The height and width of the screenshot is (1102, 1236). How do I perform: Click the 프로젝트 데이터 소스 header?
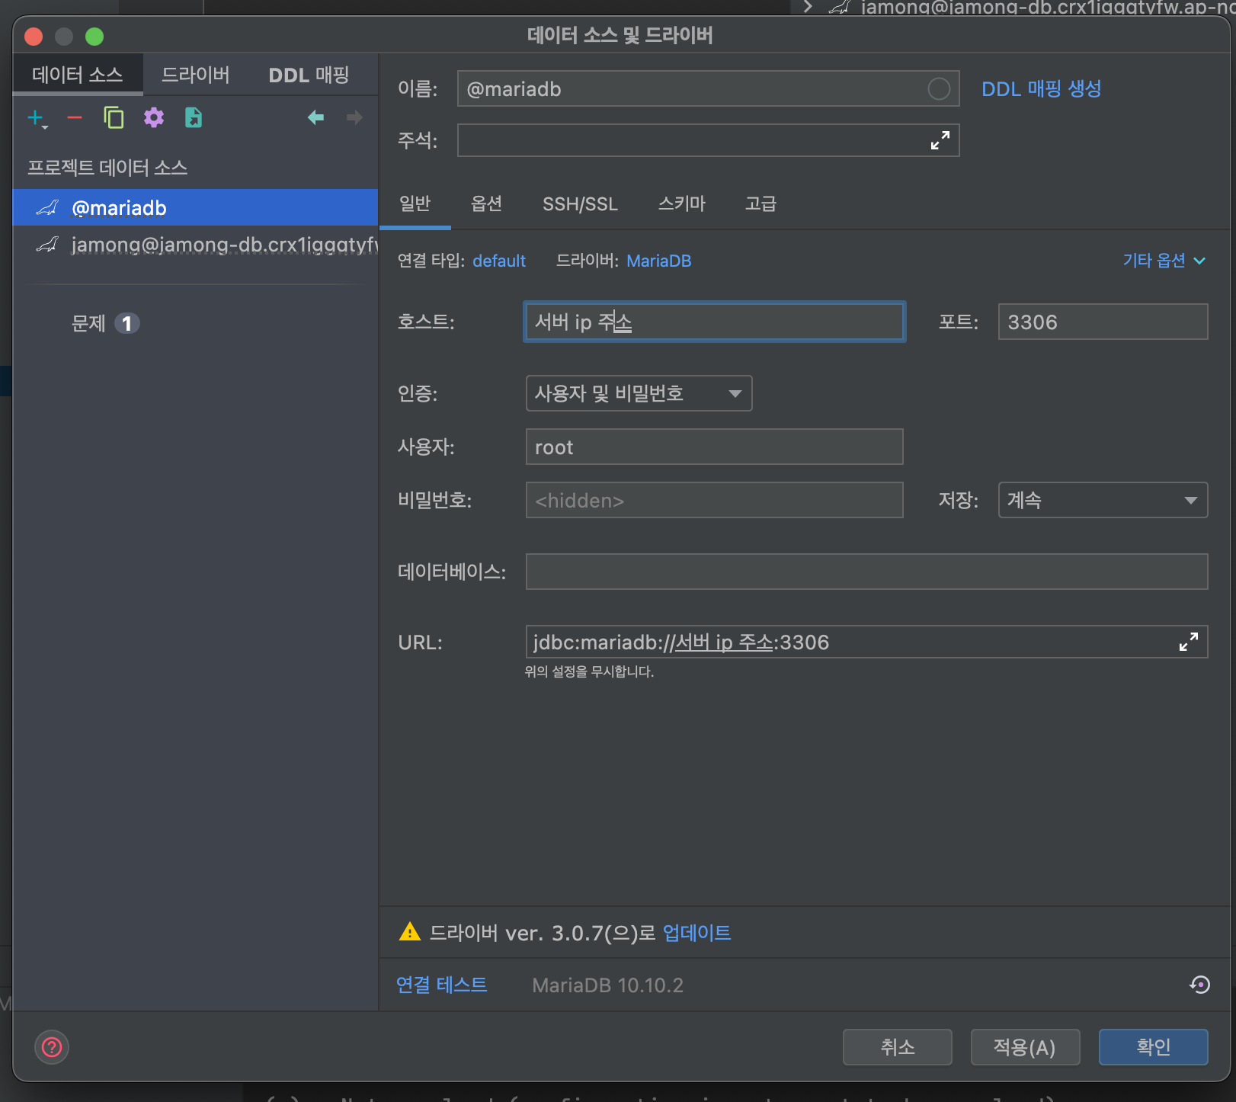point(107,168)
